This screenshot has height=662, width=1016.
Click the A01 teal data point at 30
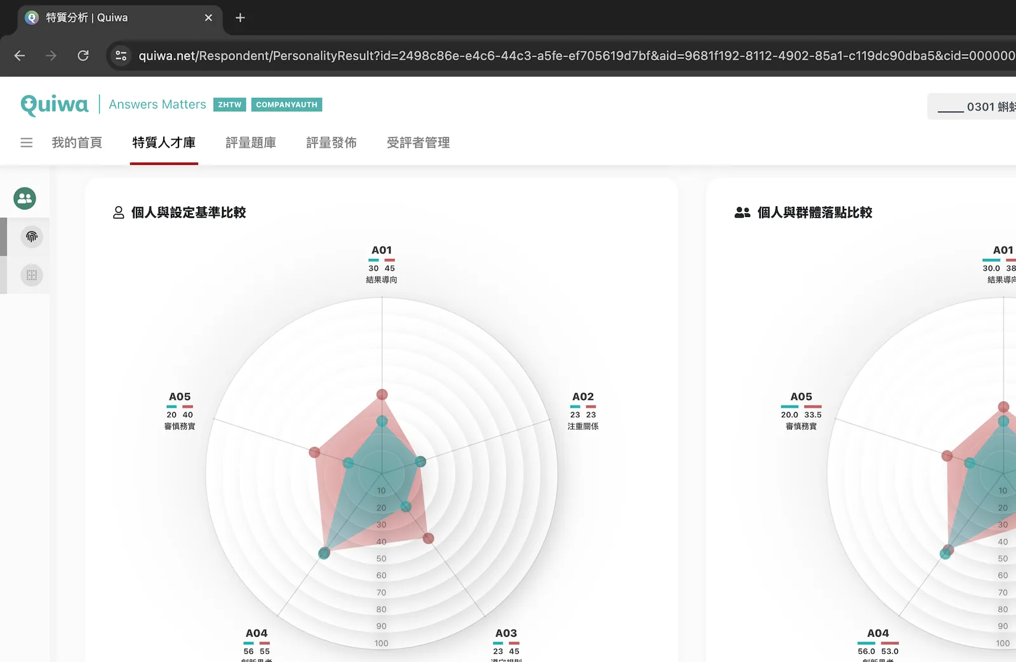[382, 421]
